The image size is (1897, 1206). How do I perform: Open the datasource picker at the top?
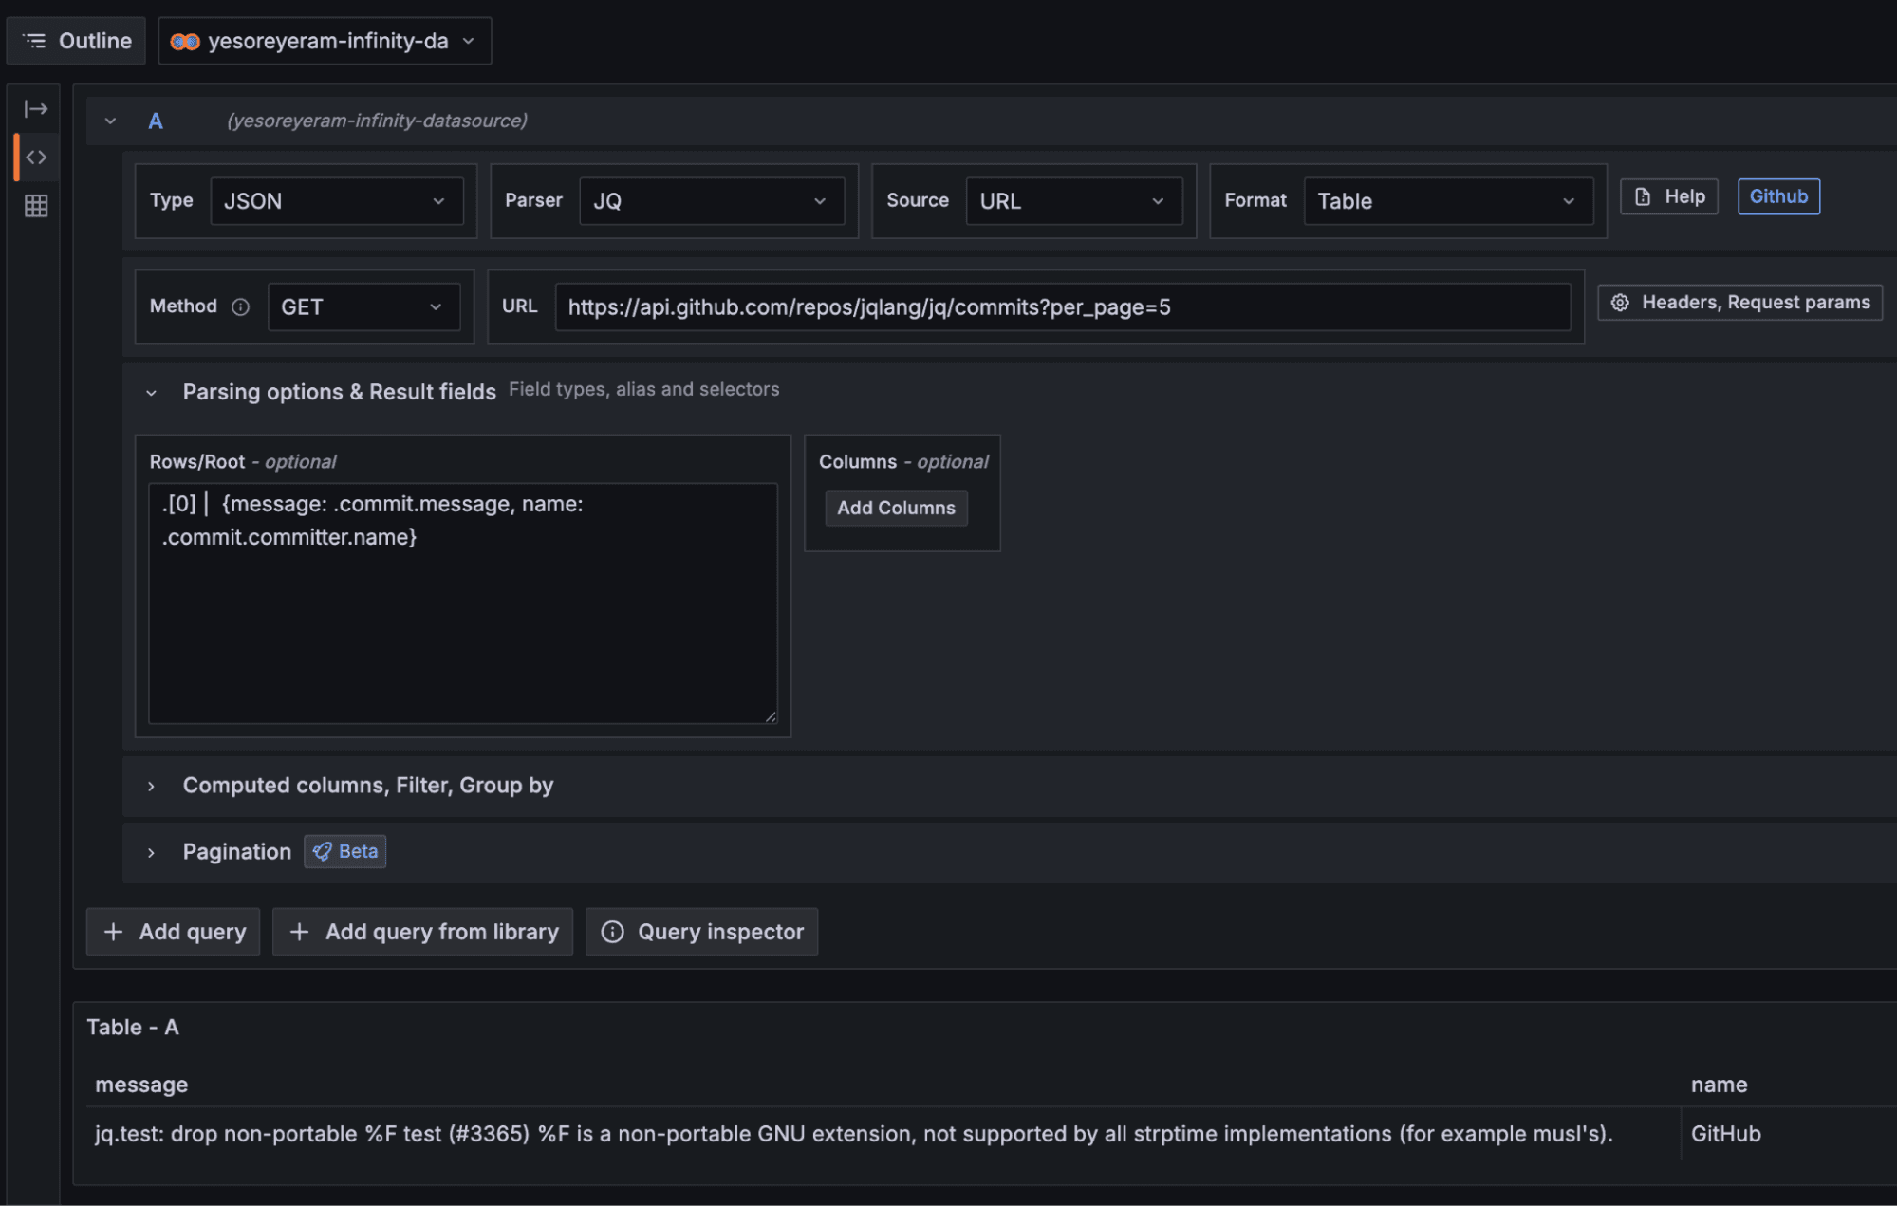[x=324, y=41]
